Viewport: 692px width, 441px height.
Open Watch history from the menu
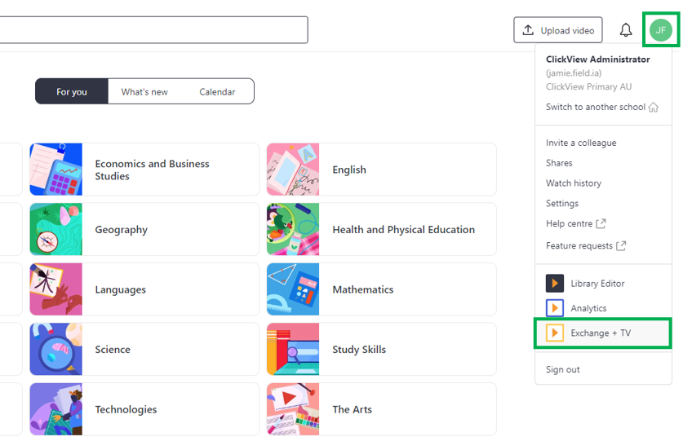[x=574, y=183]
